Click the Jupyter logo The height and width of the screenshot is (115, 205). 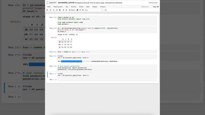click(51, 3)
